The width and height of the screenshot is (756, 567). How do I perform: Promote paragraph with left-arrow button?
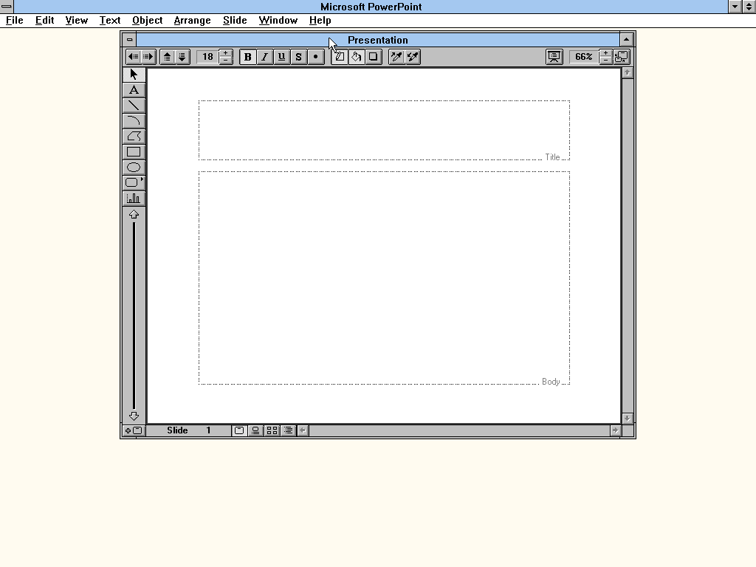click(133, 57)
